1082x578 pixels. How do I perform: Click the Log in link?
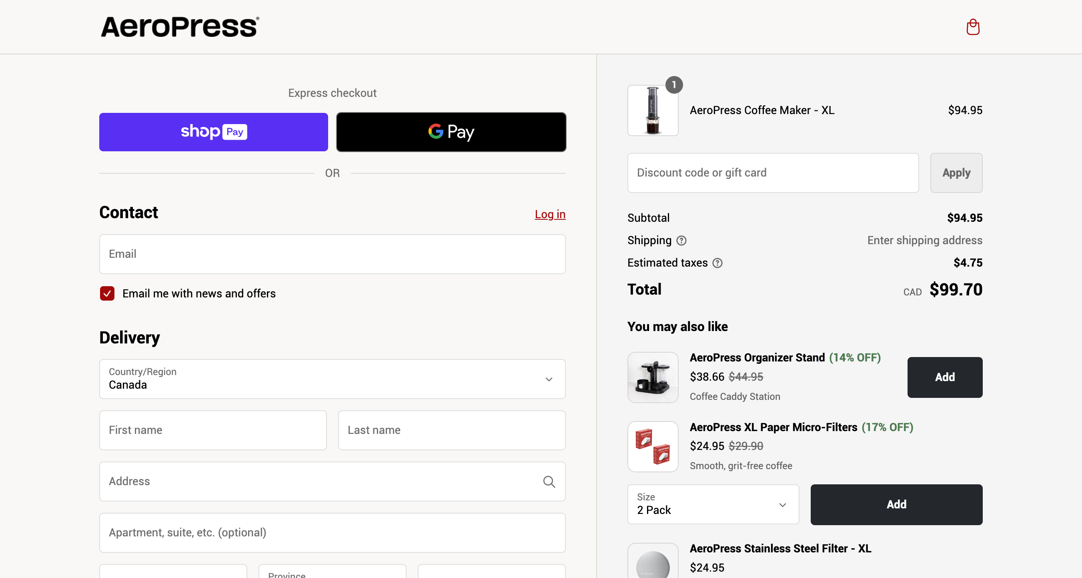click(x=550, y=214)
